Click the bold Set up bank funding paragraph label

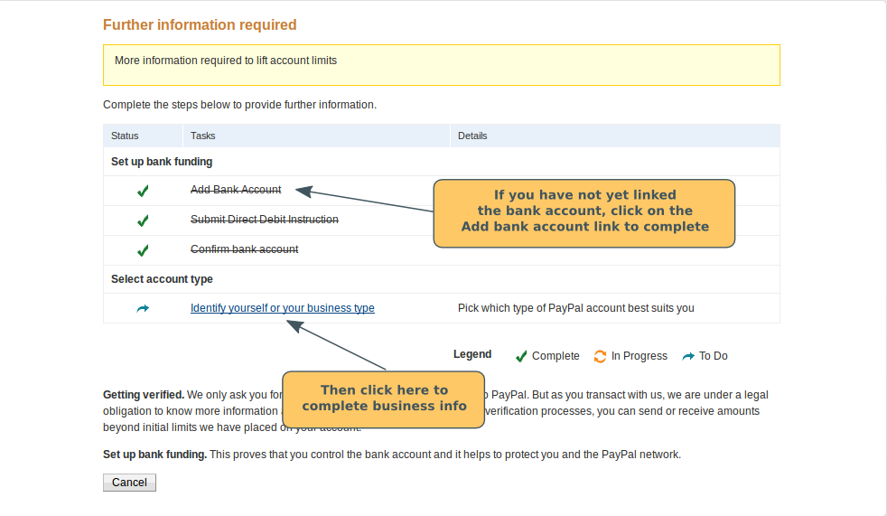coord(155,455)
